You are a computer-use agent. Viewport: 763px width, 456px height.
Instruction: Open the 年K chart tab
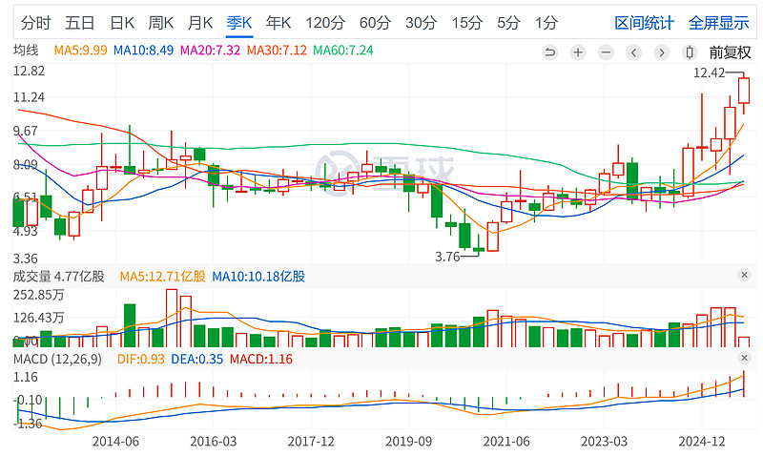pyautogui.click(x=278, y=23)
